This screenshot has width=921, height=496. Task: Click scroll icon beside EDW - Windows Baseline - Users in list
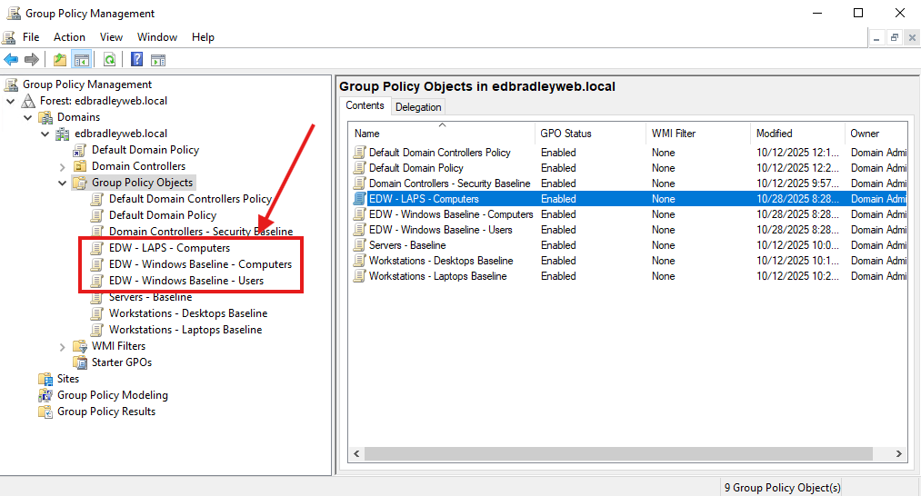point(359,230)
